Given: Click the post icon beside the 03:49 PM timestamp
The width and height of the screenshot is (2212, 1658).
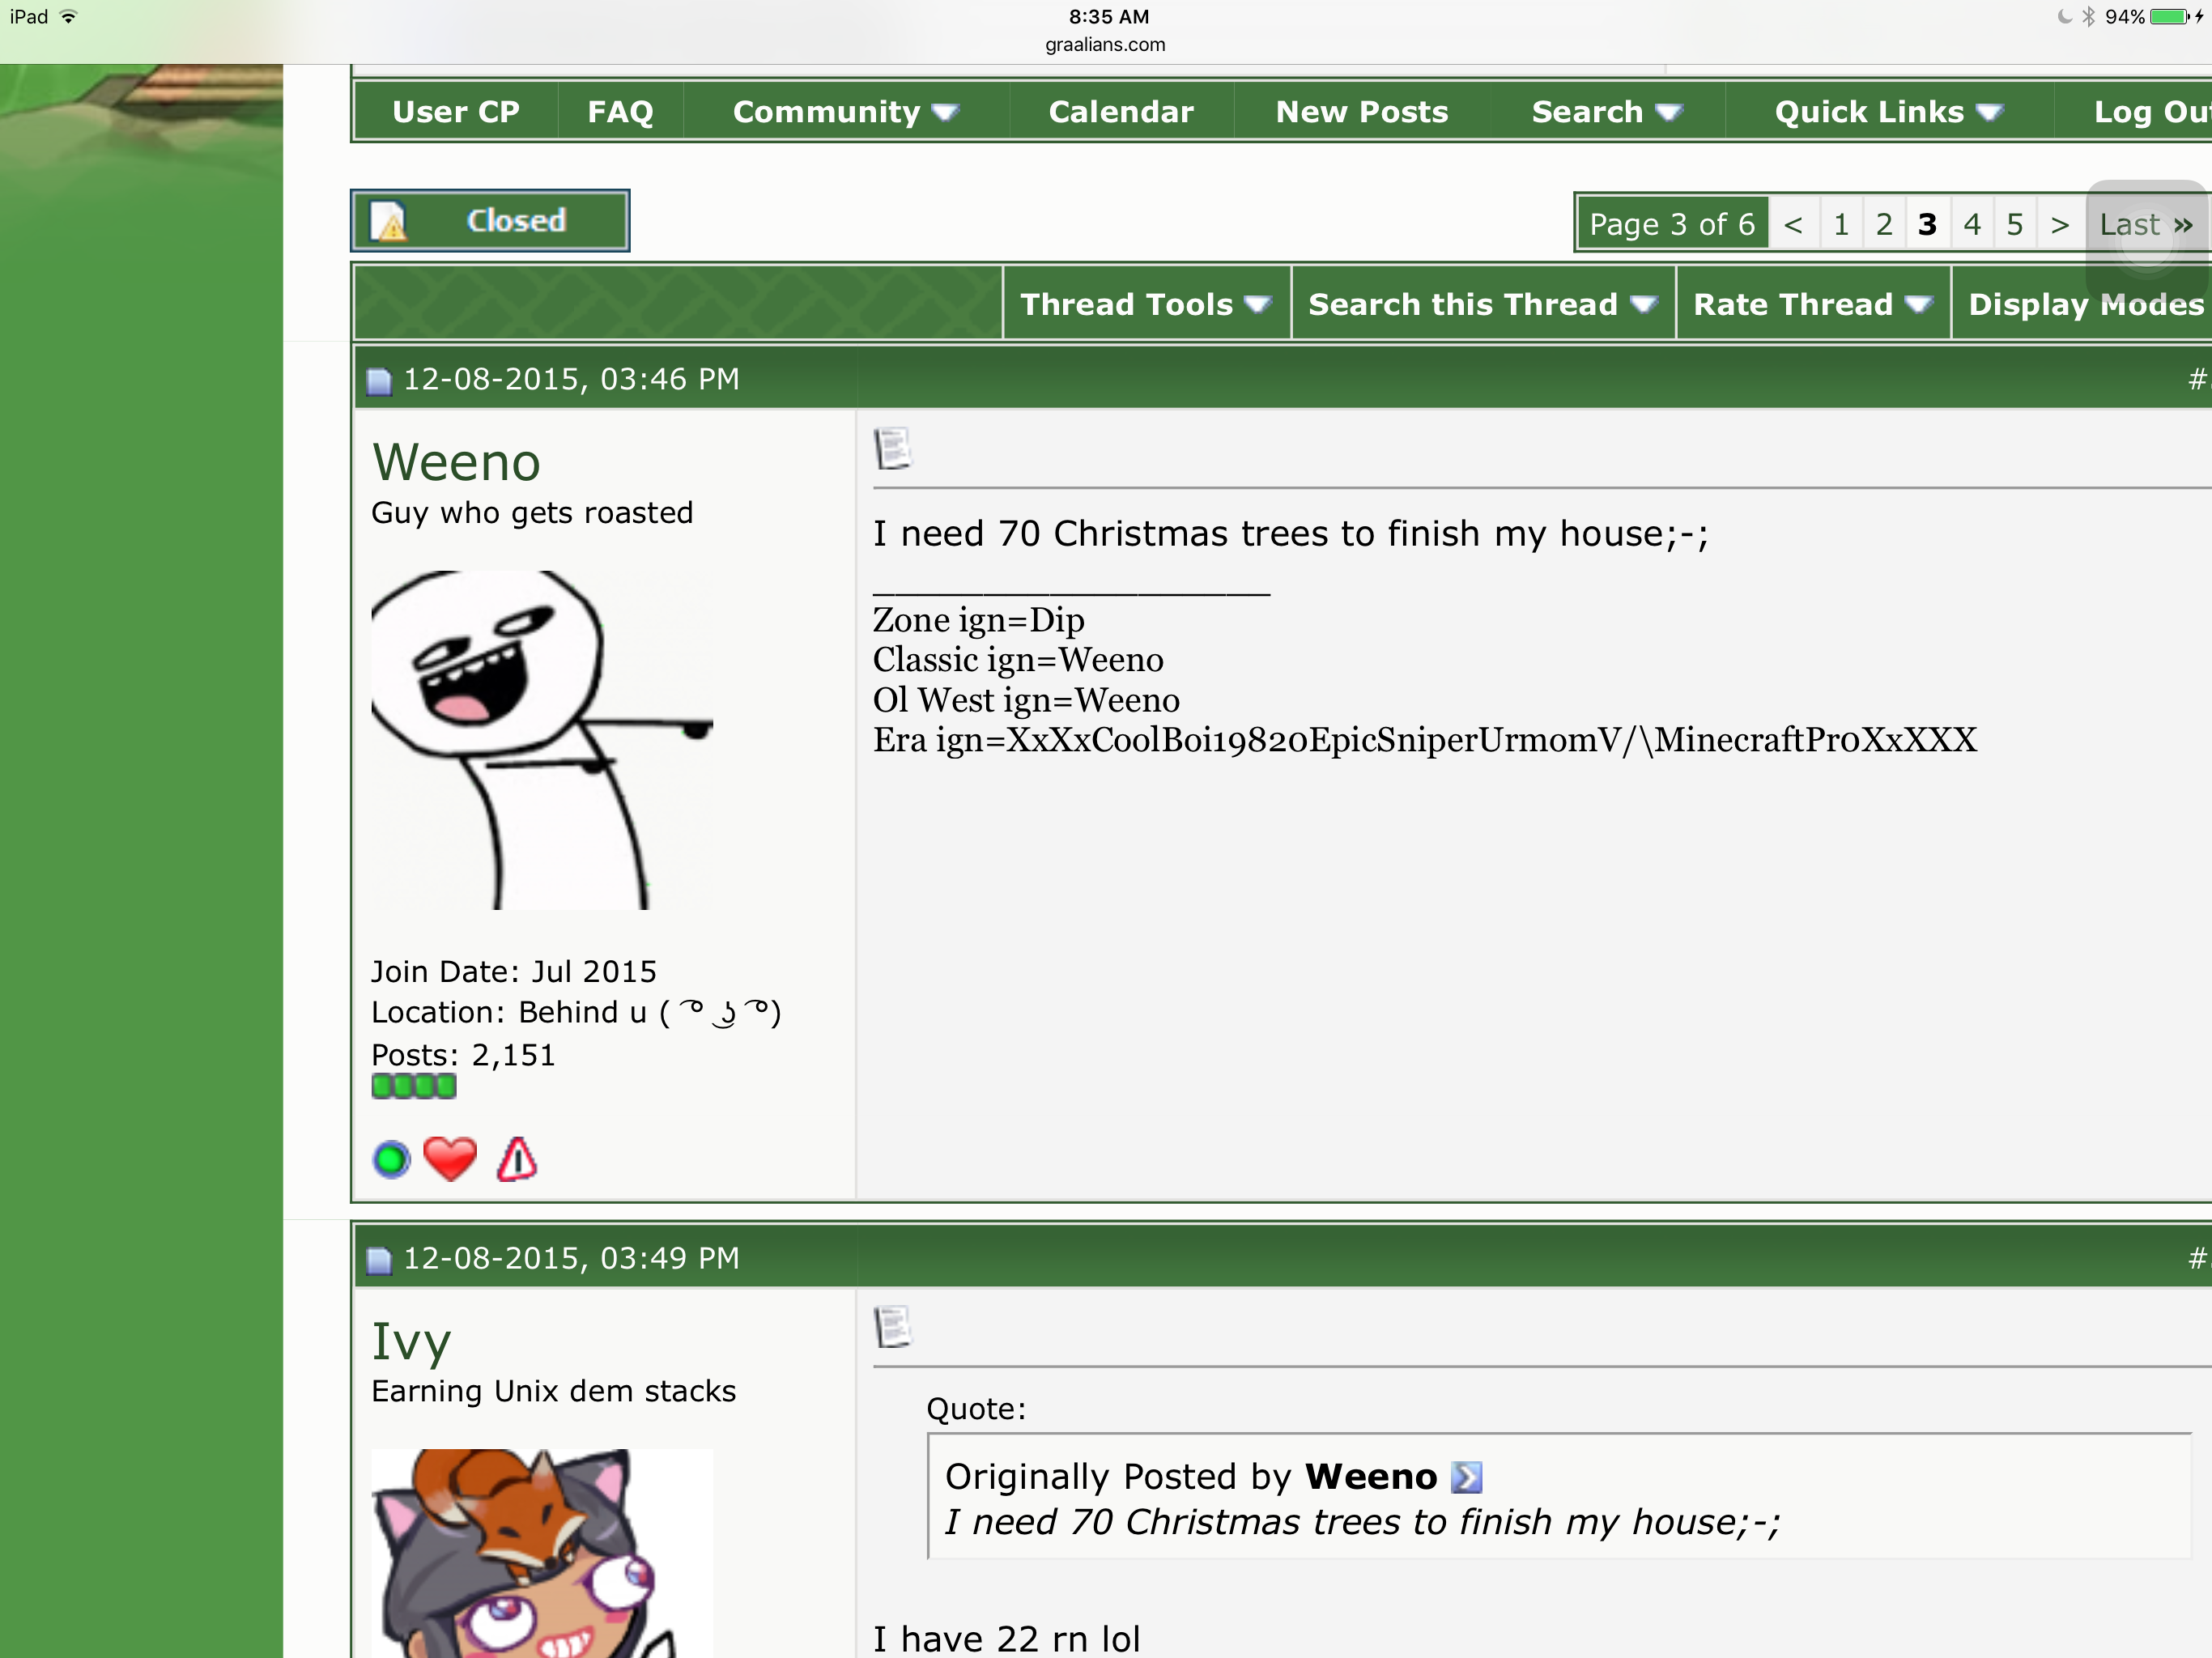Looking at the screenshot, I should tap(379, 1260).
